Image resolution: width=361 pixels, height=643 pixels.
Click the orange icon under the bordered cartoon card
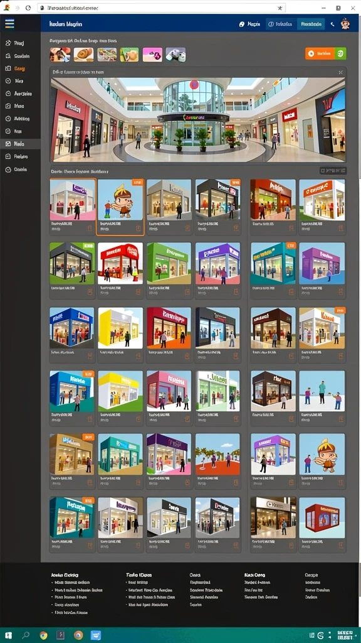[138, 229]
